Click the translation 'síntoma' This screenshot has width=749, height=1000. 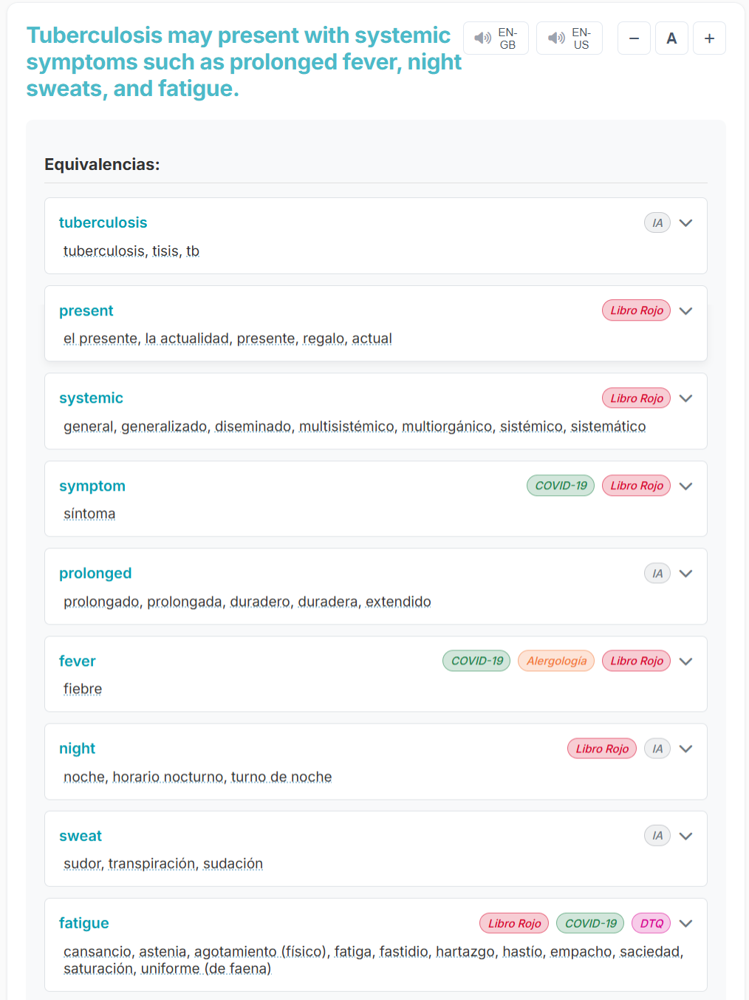[89, 514]
